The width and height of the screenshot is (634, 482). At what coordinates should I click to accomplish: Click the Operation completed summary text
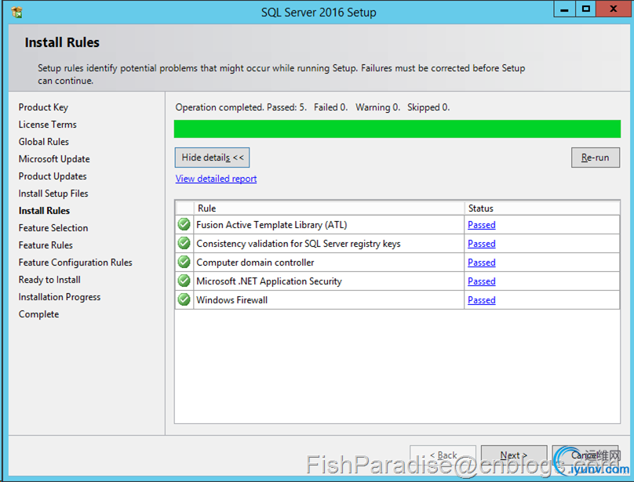[312, 107]
